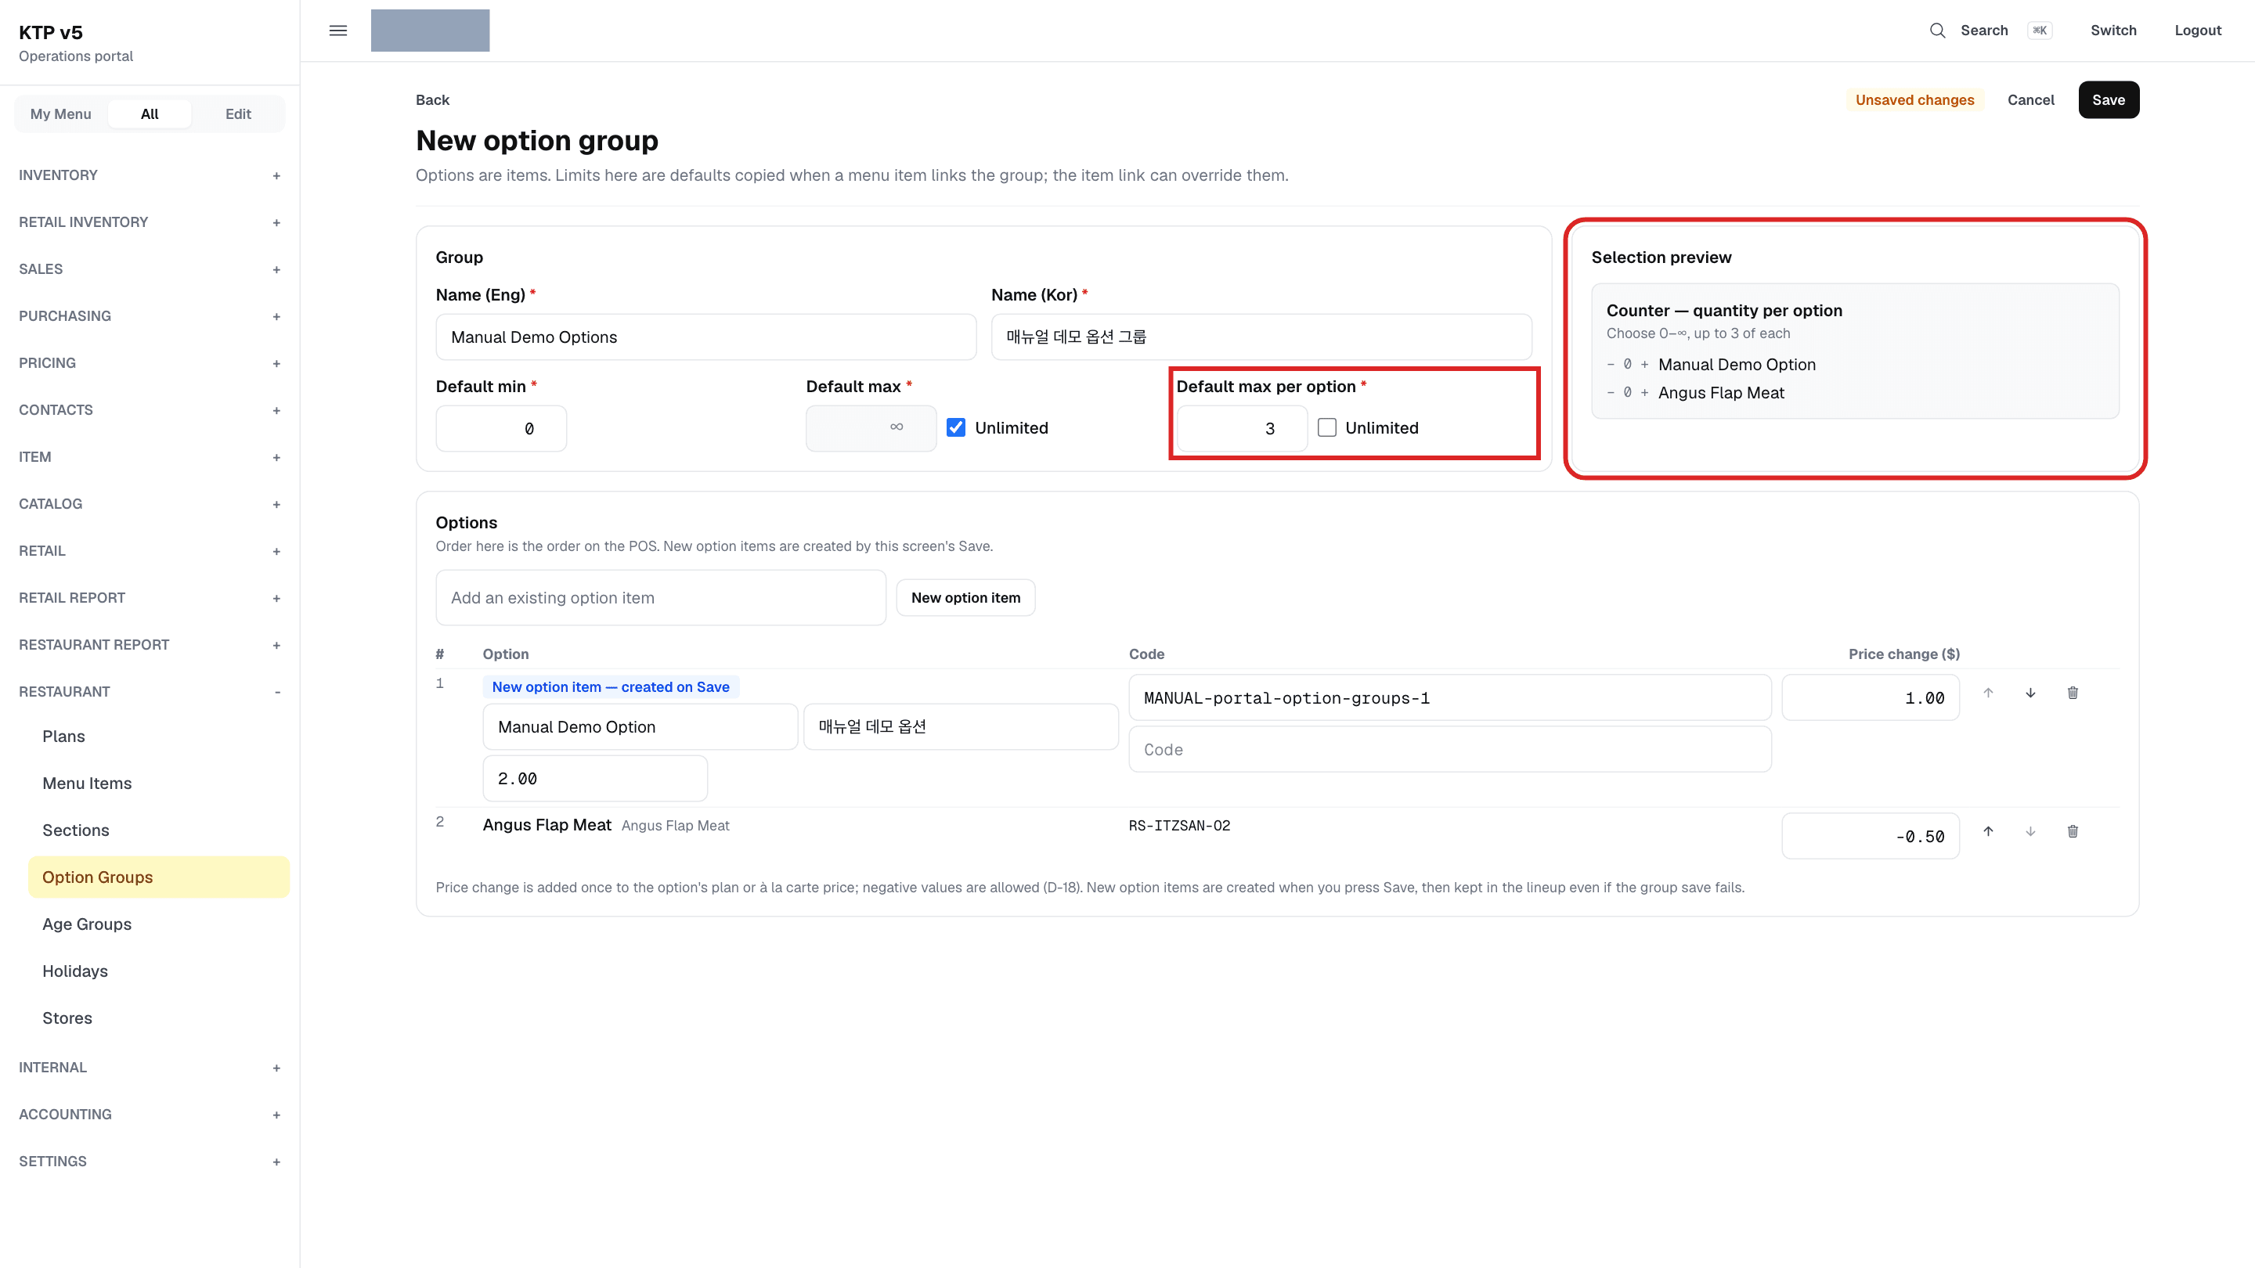Focus Add an existing option item field
The height and width of the screenshot is (1268, 2255).
pyautogui.click(x=661, y=598)
